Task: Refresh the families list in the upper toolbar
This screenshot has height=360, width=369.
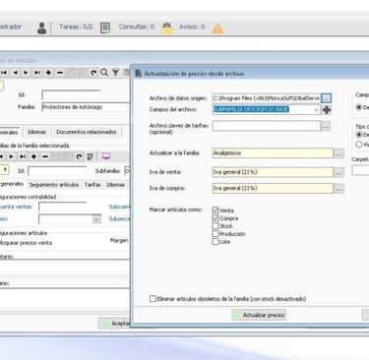Action: (93, 73)
